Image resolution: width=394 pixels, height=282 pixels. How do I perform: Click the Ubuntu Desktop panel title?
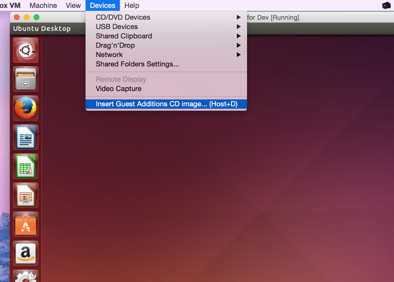coord(42,29)
